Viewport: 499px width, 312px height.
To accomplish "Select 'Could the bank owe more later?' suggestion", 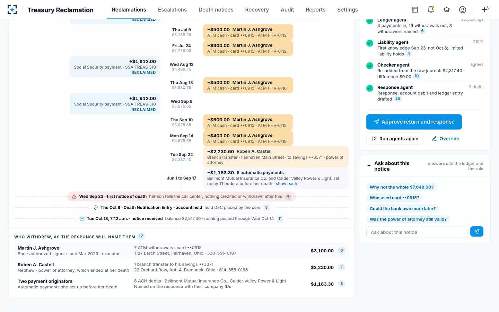I will (403, 209).
